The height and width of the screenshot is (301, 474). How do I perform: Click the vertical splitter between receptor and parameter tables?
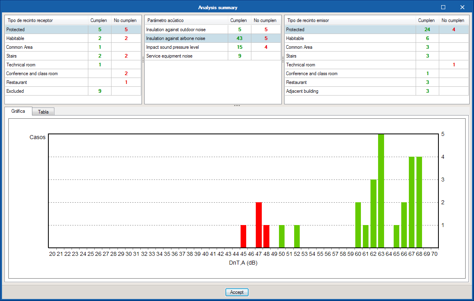(x=143, y=60)
